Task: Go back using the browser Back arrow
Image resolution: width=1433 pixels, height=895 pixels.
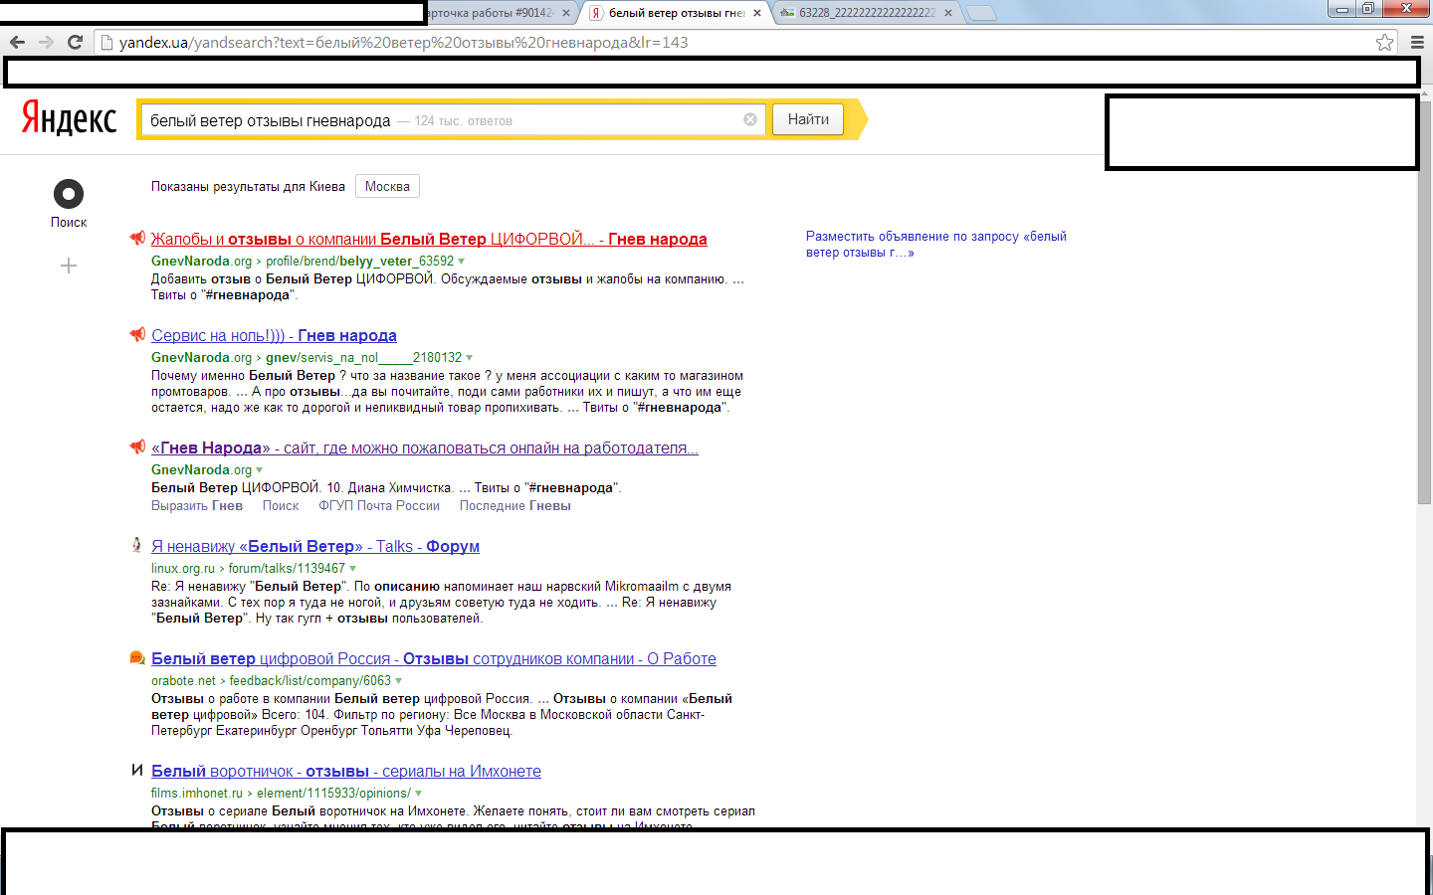Action: [x=17, y=42]
